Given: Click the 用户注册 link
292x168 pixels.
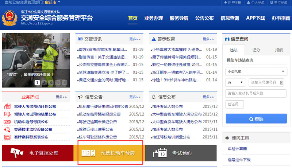Looking at the screenshot, I should tap(234, 3).
